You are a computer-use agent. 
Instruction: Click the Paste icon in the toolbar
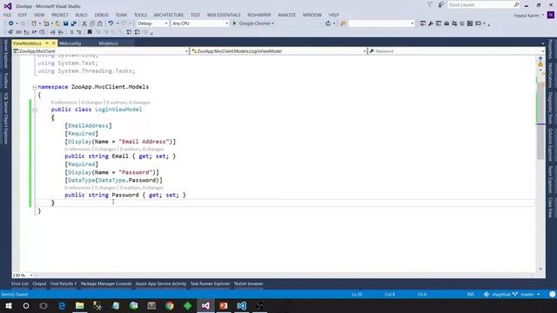(x=100, y=23)
